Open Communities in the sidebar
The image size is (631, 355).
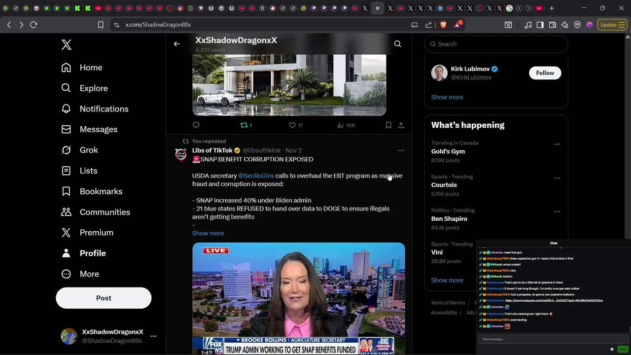[96, 212]
